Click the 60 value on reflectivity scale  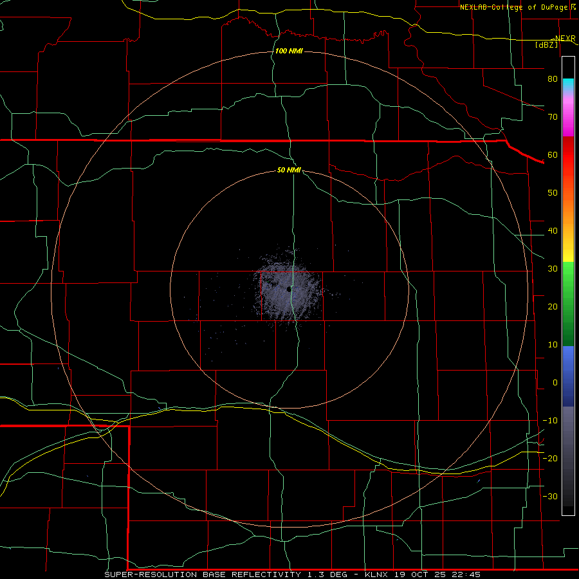click(x=553, y=154)
